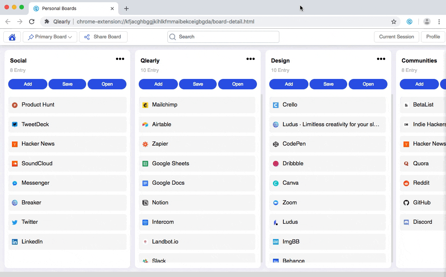Open the Quora entry
446x277 pixels.
tap(423, 164)
